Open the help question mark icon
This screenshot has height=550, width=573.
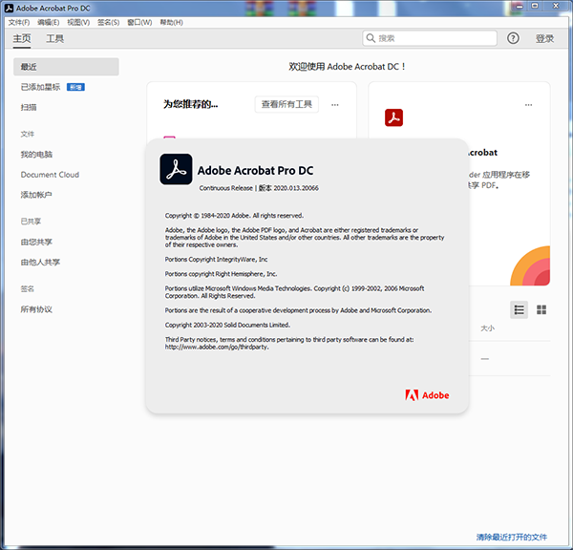pyautogui.click(x=513, y=38)
